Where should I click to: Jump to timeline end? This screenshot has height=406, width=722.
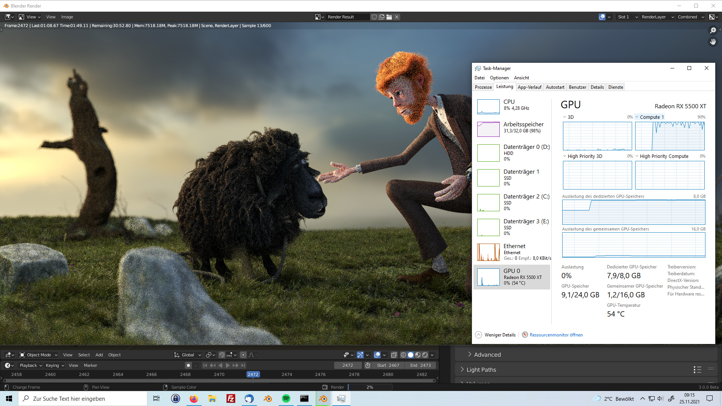pyautogui.click(x=243, y=365)
